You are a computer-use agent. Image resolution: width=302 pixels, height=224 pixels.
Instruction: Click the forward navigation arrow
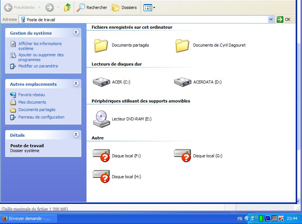tap(50, 7)
